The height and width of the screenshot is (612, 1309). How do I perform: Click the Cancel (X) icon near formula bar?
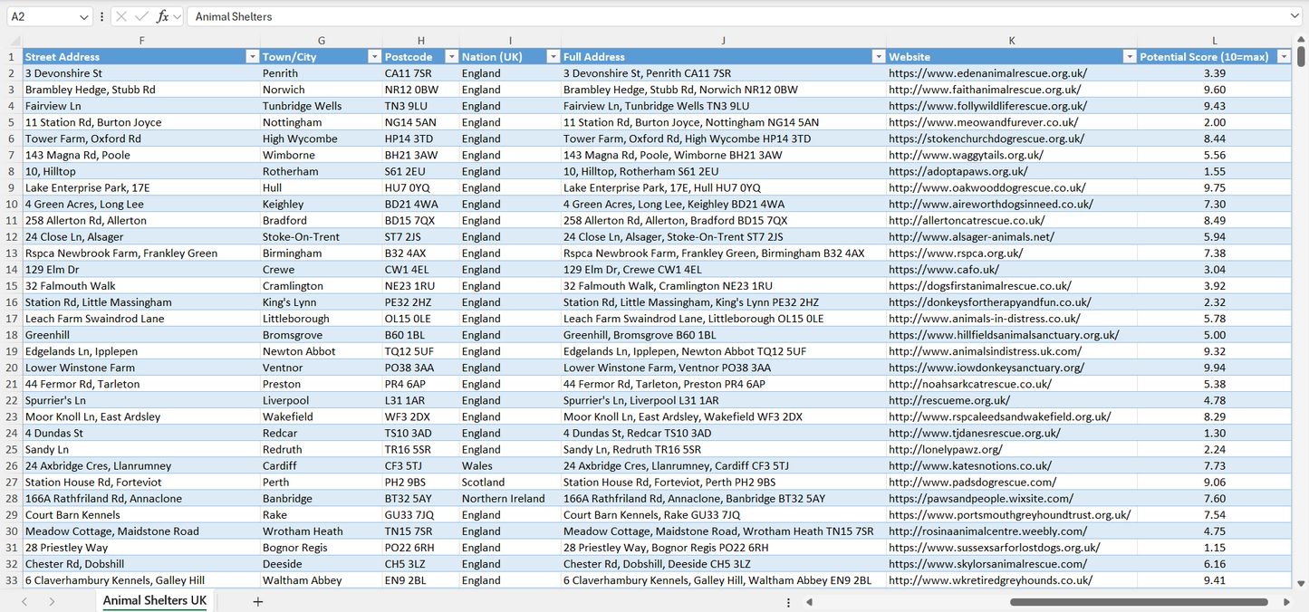coord(122,16)
